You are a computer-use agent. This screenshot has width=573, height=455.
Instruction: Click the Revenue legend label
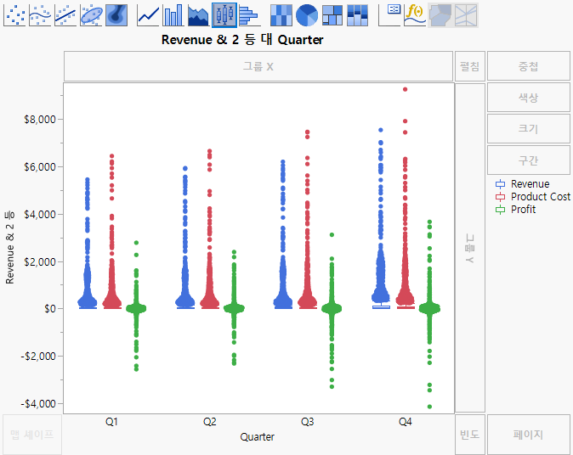tap(530, 184)
